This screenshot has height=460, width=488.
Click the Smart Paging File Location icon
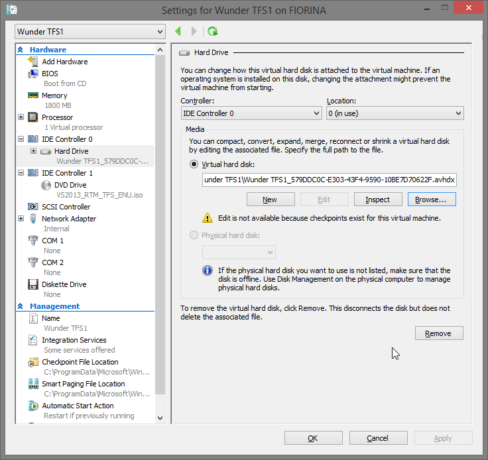point(33,384)
